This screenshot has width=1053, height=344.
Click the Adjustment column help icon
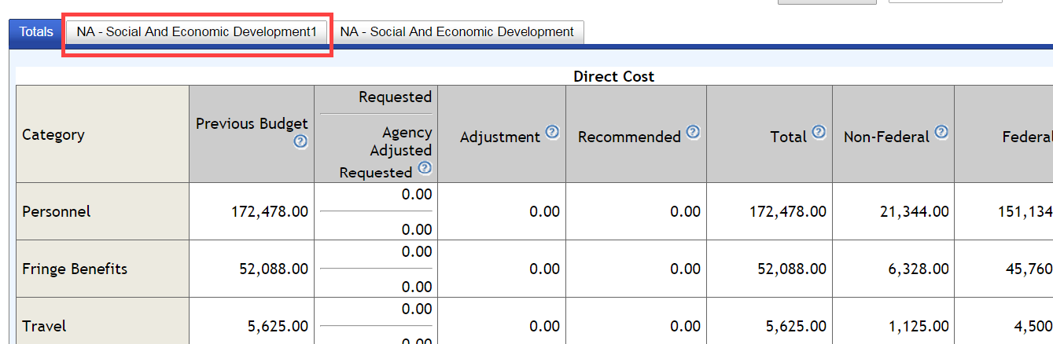coord(552,133)
